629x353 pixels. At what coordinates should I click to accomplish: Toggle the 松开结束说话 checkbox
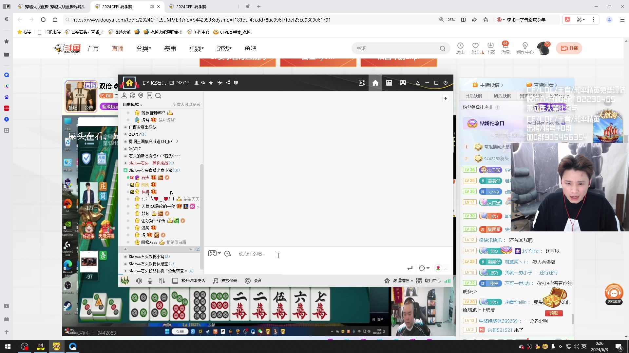175,281
